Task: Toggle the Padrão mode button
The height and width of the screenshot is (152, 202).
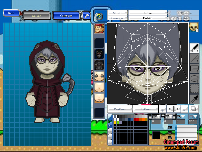Action: coord(148,18)
